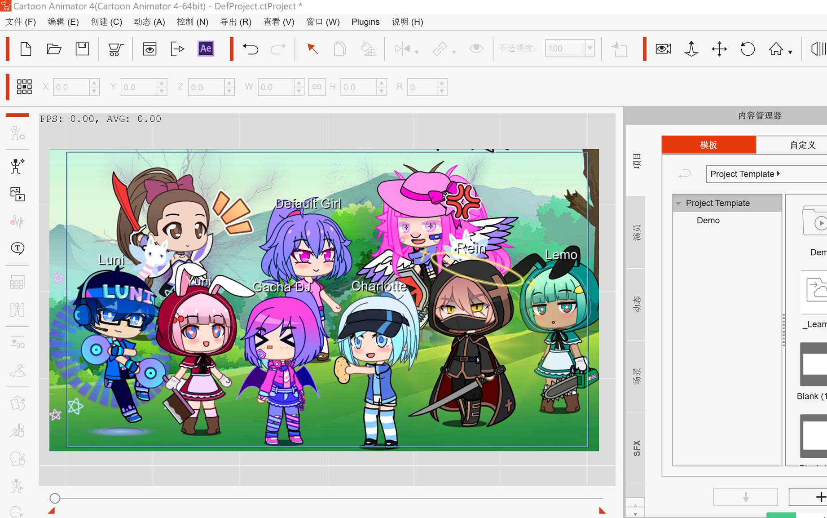Image resolution: width=827 pixels, height=518 pixels.
Task: Select the pan camera cross arrows
Action: [x=719, y=49]
